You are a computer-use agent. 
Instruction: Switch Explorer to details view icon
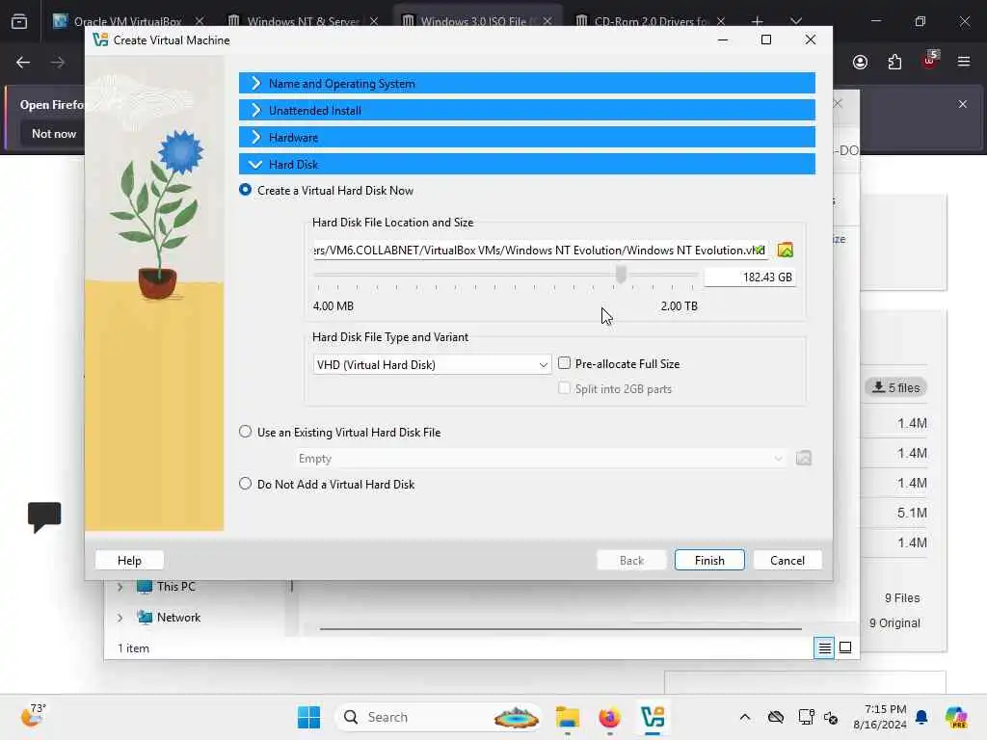point(824,647)
